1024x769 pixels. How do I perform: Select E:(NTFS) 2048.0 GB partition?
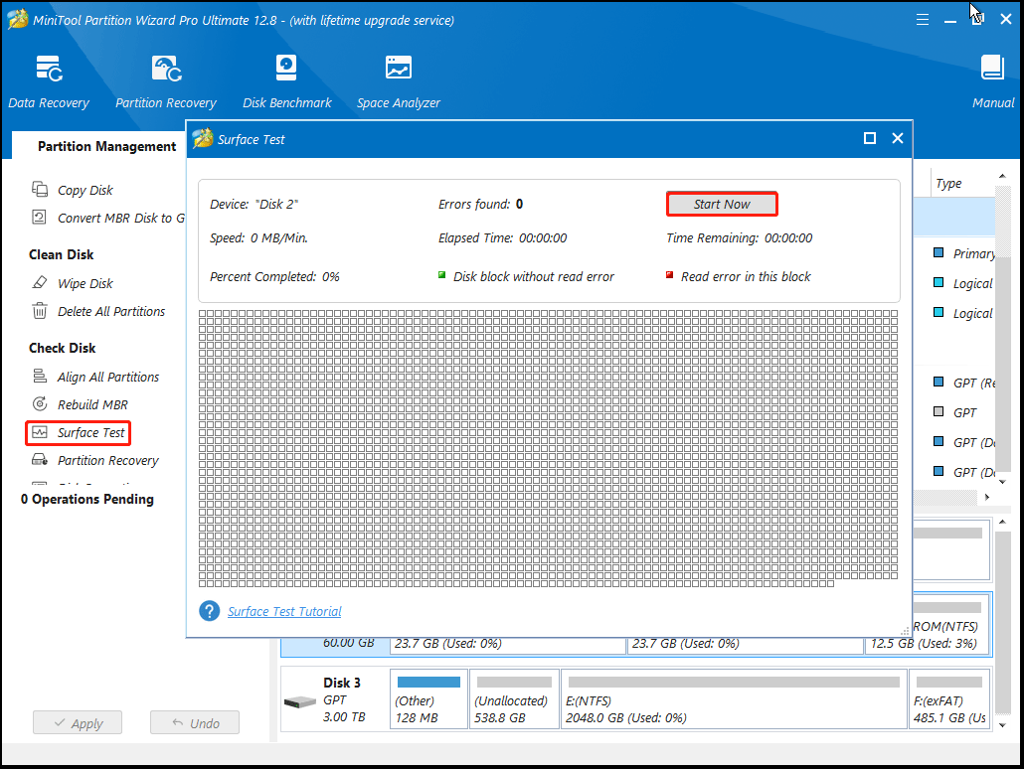734,698
